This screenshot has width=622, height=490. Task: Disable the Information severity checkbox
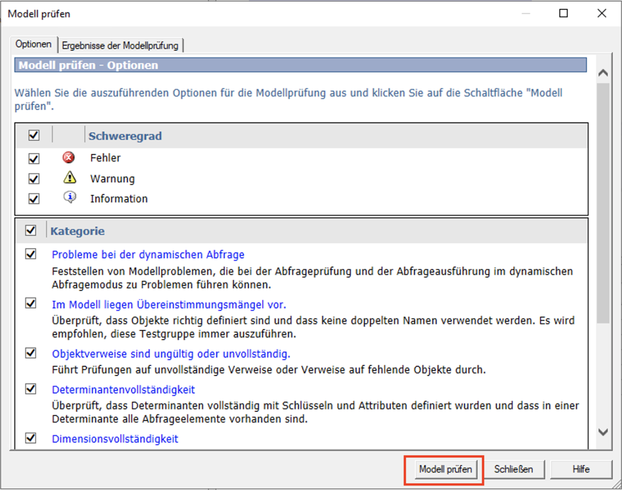tap(34, 199)
